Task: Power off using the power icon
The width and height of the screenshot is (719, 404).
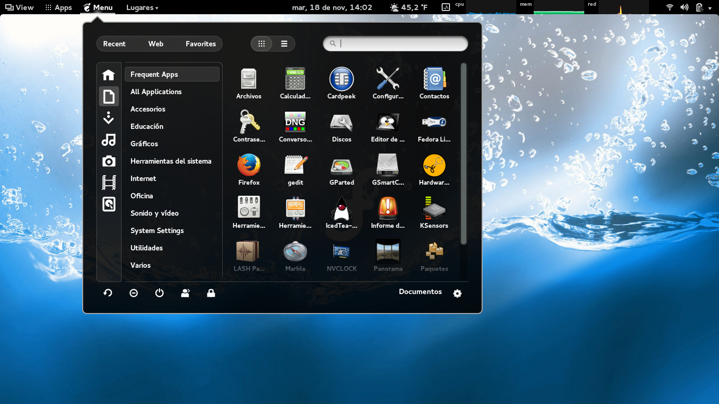Action: pyautogui.click(x=159, y=292)
